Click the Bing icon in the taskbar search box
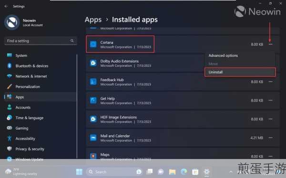The width and height of the screenshot is (286, 178). click(139, 172)
